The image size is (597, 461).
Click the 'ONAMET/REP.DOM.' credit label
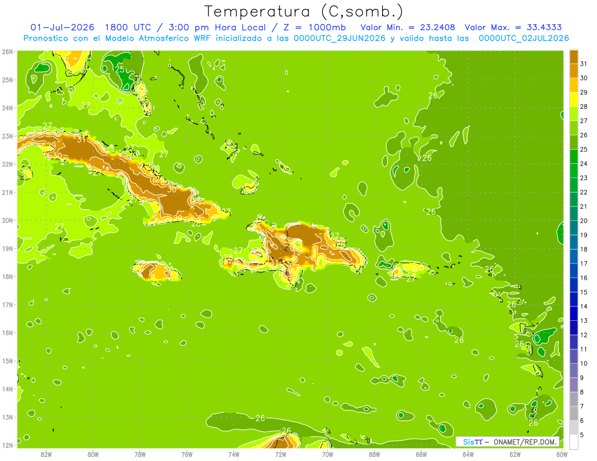tap(524, 442)
